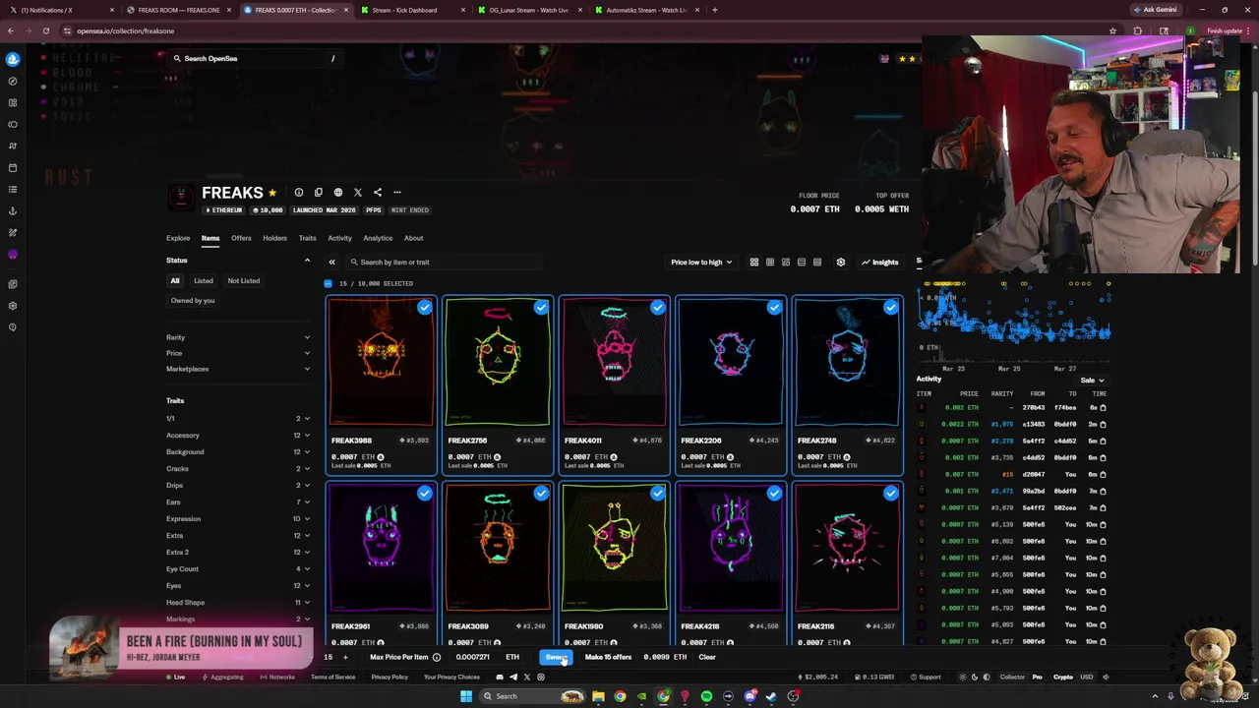
Task: Open the item view settings gear
Action: pos(841,263)
